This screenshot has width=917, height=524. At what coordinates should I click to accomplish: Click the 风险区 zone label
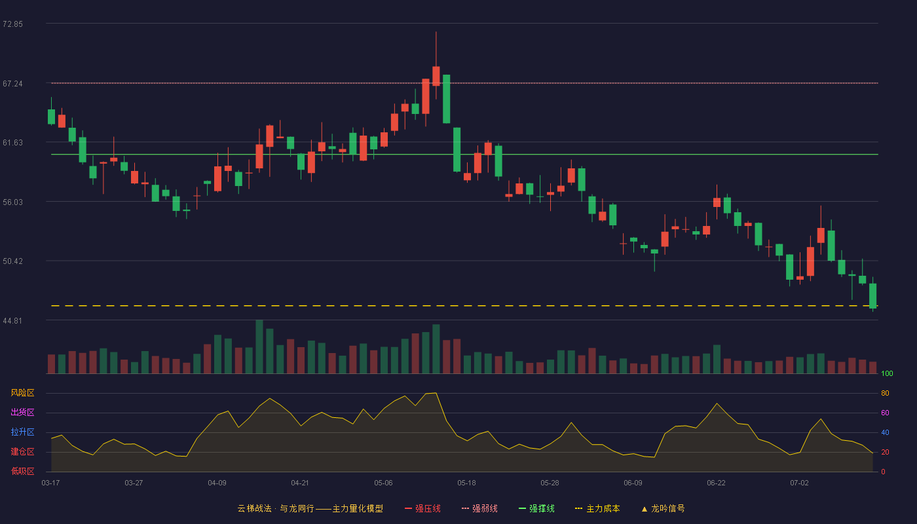pyautogui.click(x=22, y=393)
